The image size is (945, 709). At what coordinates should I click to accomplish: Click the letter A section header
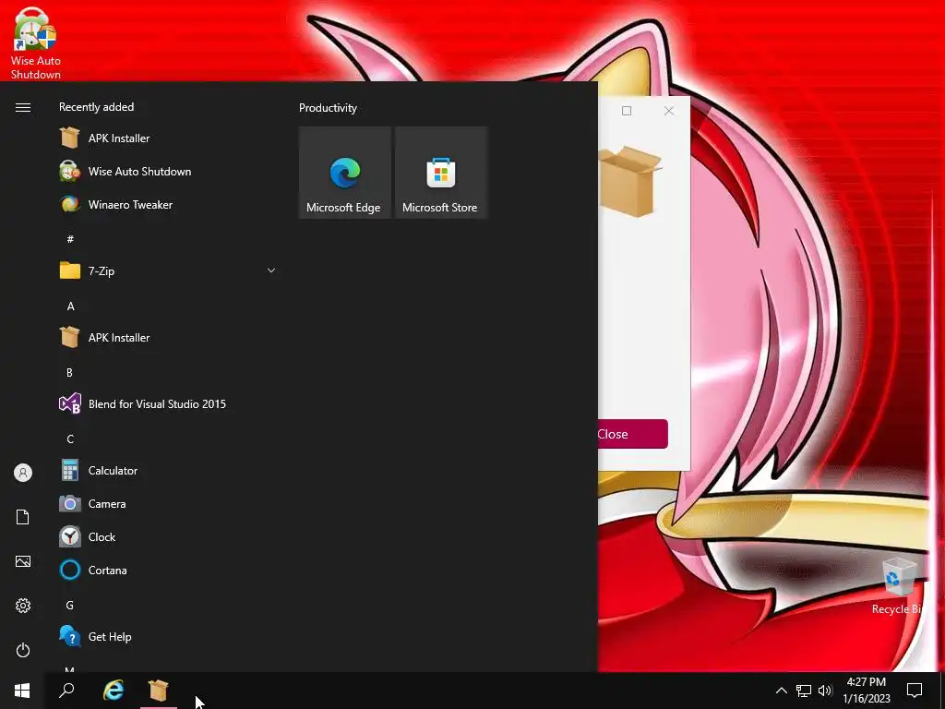(70, 306)
